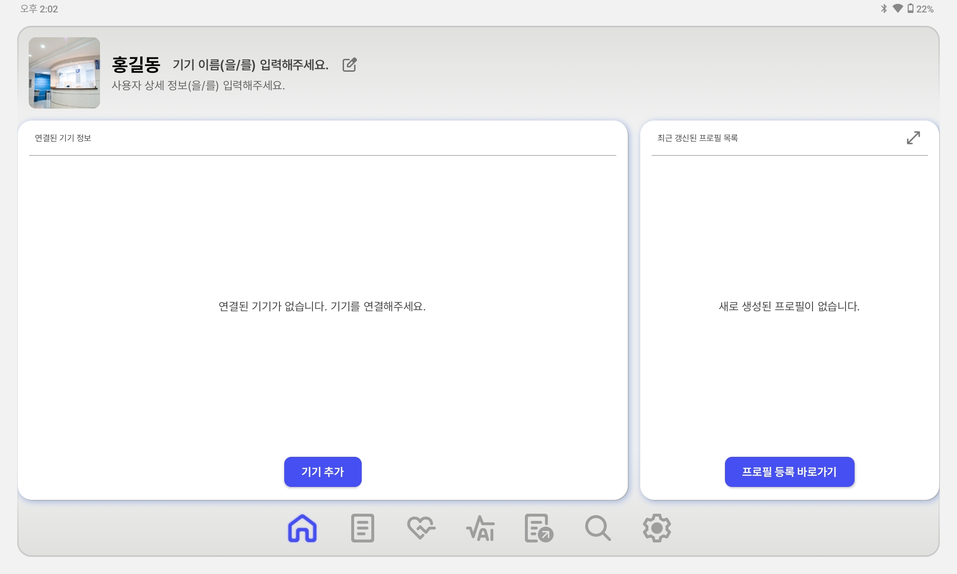
Task: Open the search magnifier icon
Action: coord(598,528)
